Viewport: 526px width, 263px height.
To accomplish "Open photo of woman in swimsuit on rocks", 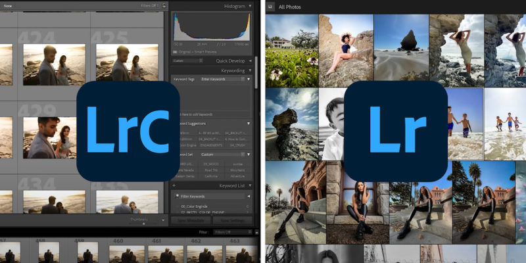I will [x=346, y=51].
